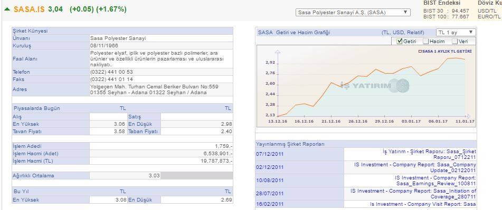
Task: Click the SASA 1 AYLIK TL GETİRİ legend
Action: click(445, 51)
